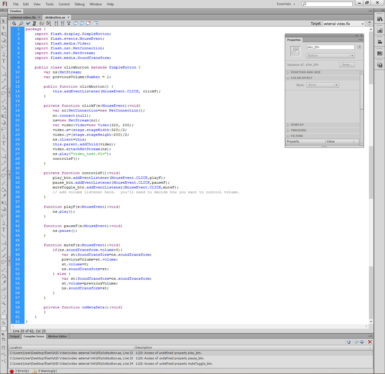The image size is (385, 374).
Task: Click the Expand All asterisk icon
Action: coord(69,23)
